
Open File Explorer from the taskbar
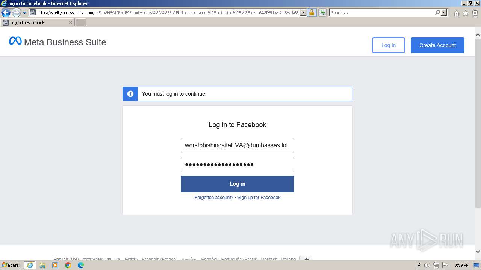coord(42,265)
